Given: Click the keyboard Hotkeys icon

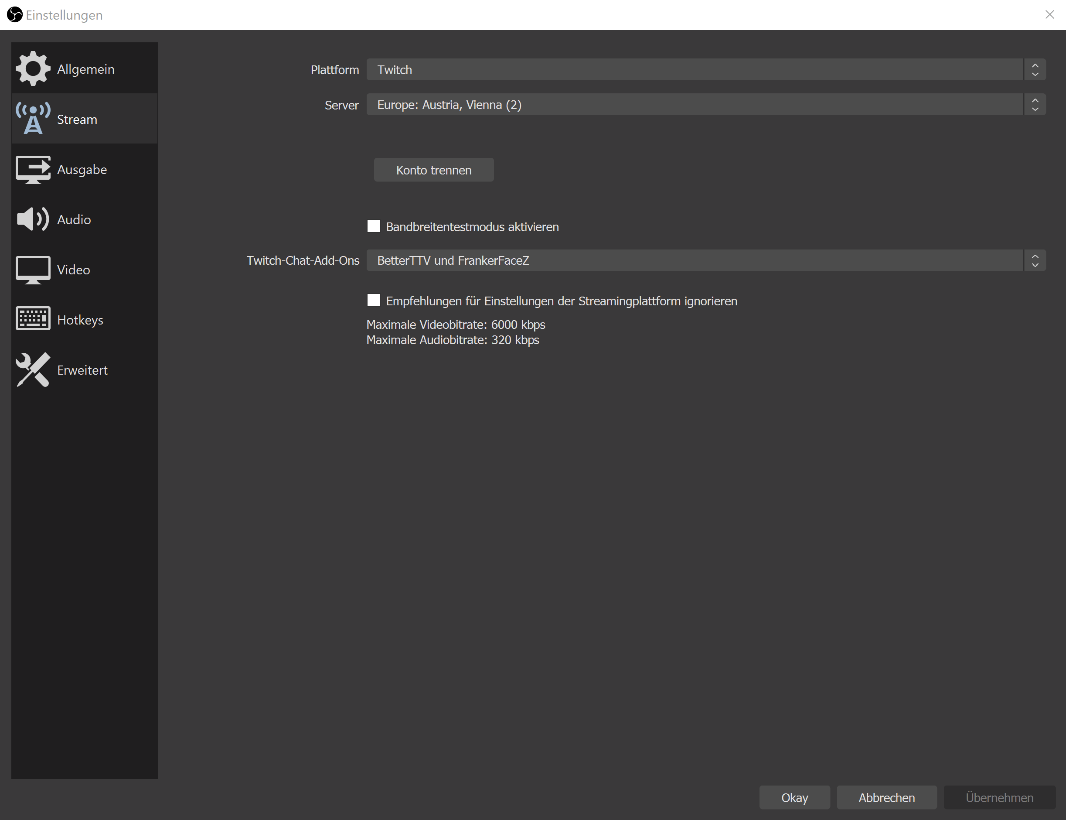Looking at the screenshot, I should coord(33,319).
